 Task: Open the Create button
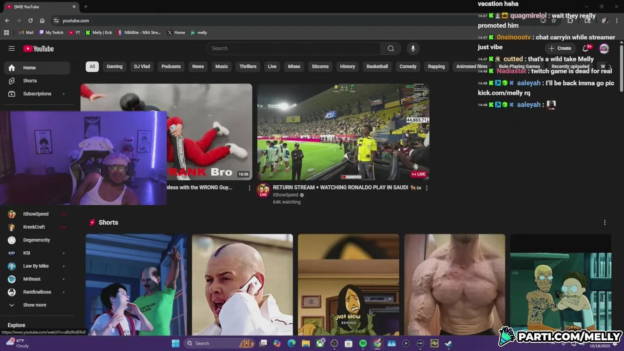(560, 48)
